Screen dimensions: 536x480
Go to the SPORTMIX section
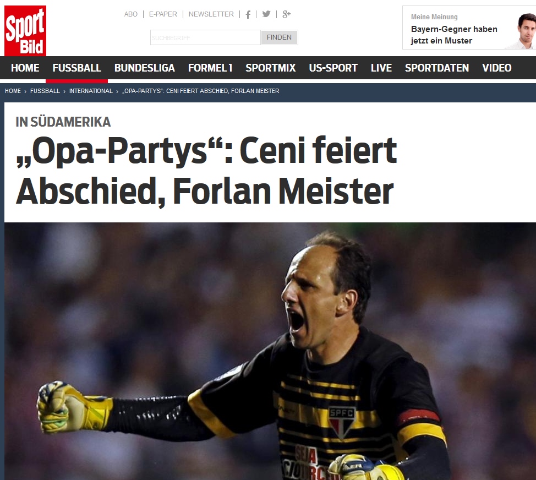[270, 68]
